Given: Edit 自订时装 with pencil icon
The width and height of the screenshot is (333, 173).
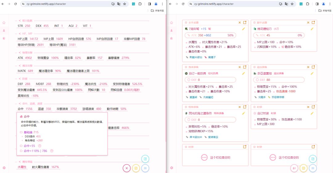Looking at the screenshot, I should point(312,113).
